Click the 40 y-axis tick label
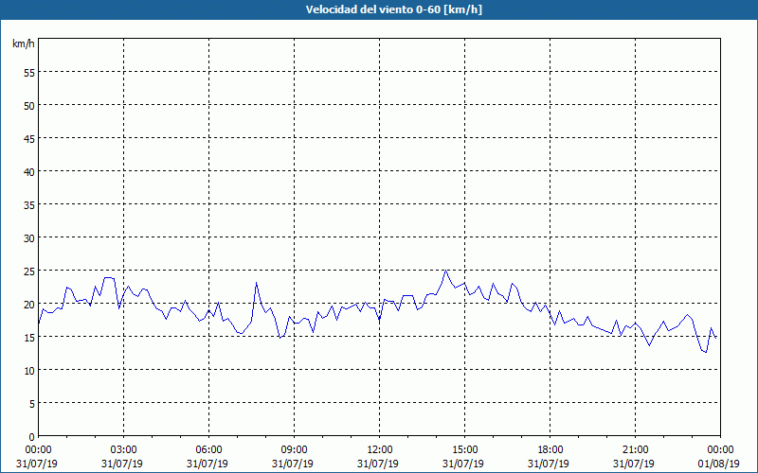The width and height of the screenshot is (758, 473). click(x=29, y=172)
